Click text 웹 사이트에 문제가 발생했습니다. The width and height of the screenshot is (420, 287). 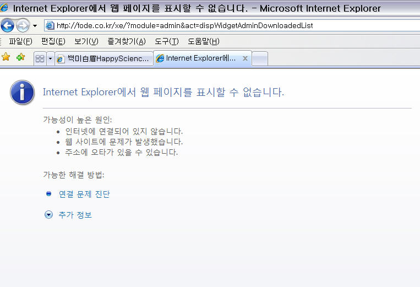124,142
